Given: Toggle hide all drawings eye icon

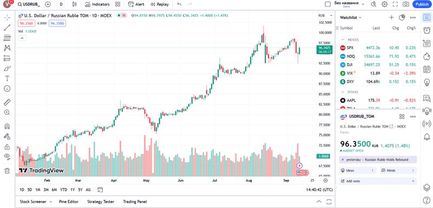Looking at the screenshot, I should [x=7, y=157].
